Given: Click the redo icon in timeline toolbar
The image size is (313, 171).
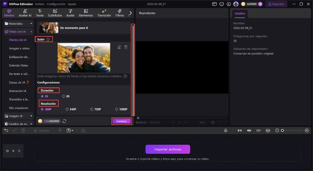Looking at the screenshot, I should coord(14,131).
